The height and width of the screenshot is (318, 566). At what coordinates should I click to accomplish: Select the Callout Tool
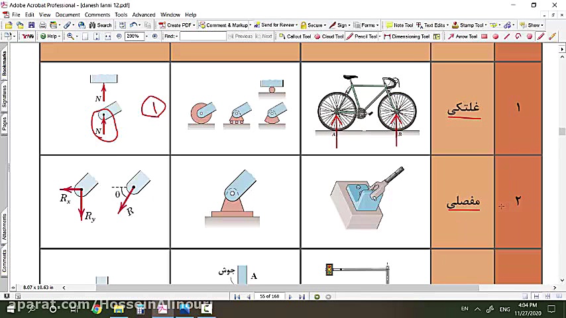tap(295, 36)
